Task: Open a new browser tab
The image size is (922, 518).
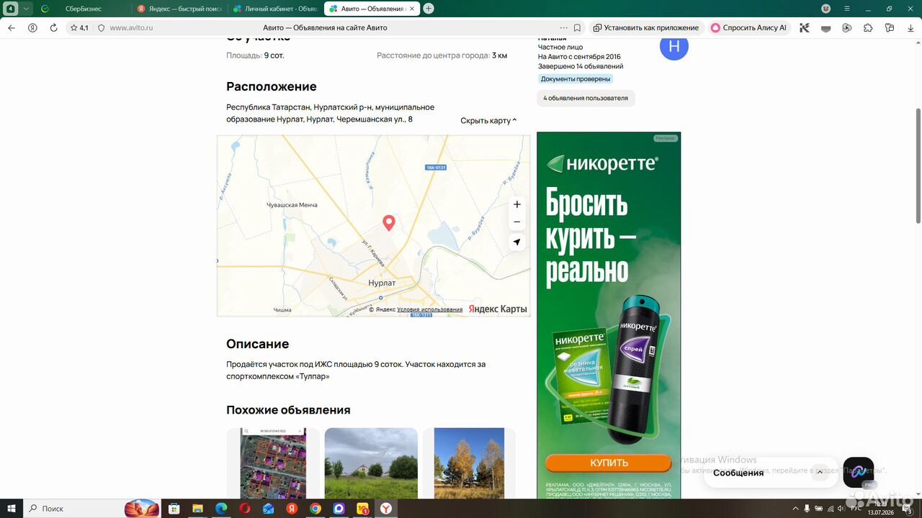Action: point(429,9)
